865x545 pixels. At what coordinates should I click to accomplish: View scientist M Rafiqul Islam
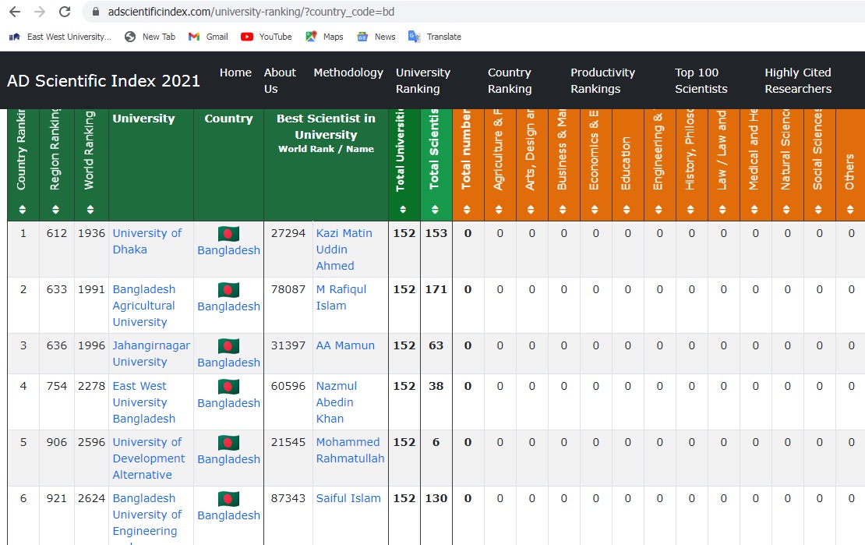click(x=341, y=297)
